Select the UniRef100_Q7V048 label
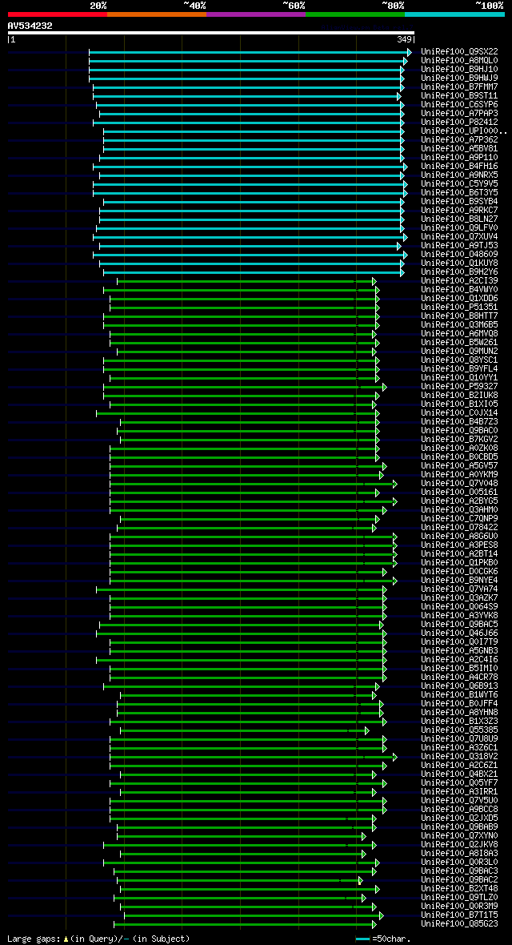The height and width of the screenshot is (945, 512). click(x=459, y=484)
